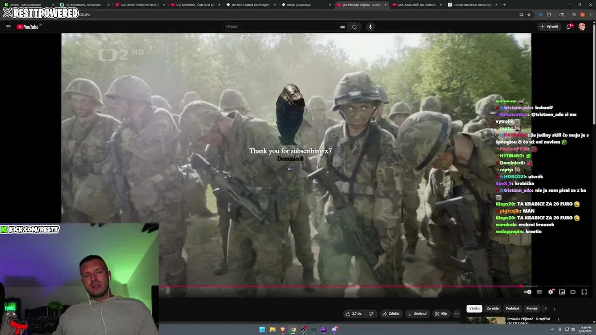596x335 pixels.
Task: Open the YouTube guide hamburger menu
Action: click(x=8, y=27)
